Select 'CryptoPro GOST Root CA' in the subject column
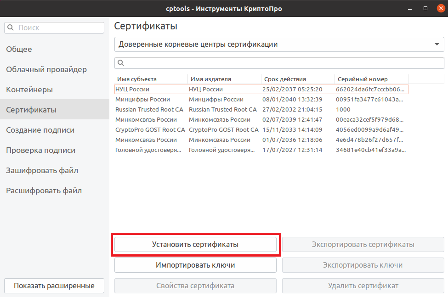 [x=150, y=130]
